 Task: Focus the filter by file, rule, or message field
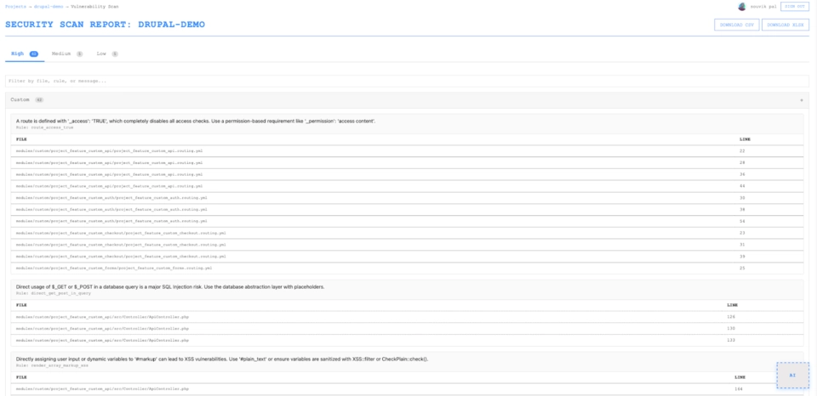coord(407,82)
